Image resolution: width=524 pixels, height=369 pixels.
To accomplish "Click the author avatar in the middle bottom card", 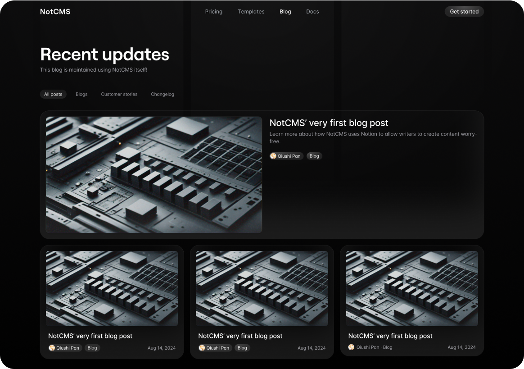I will pyautogui.click(x=202, y=348).
